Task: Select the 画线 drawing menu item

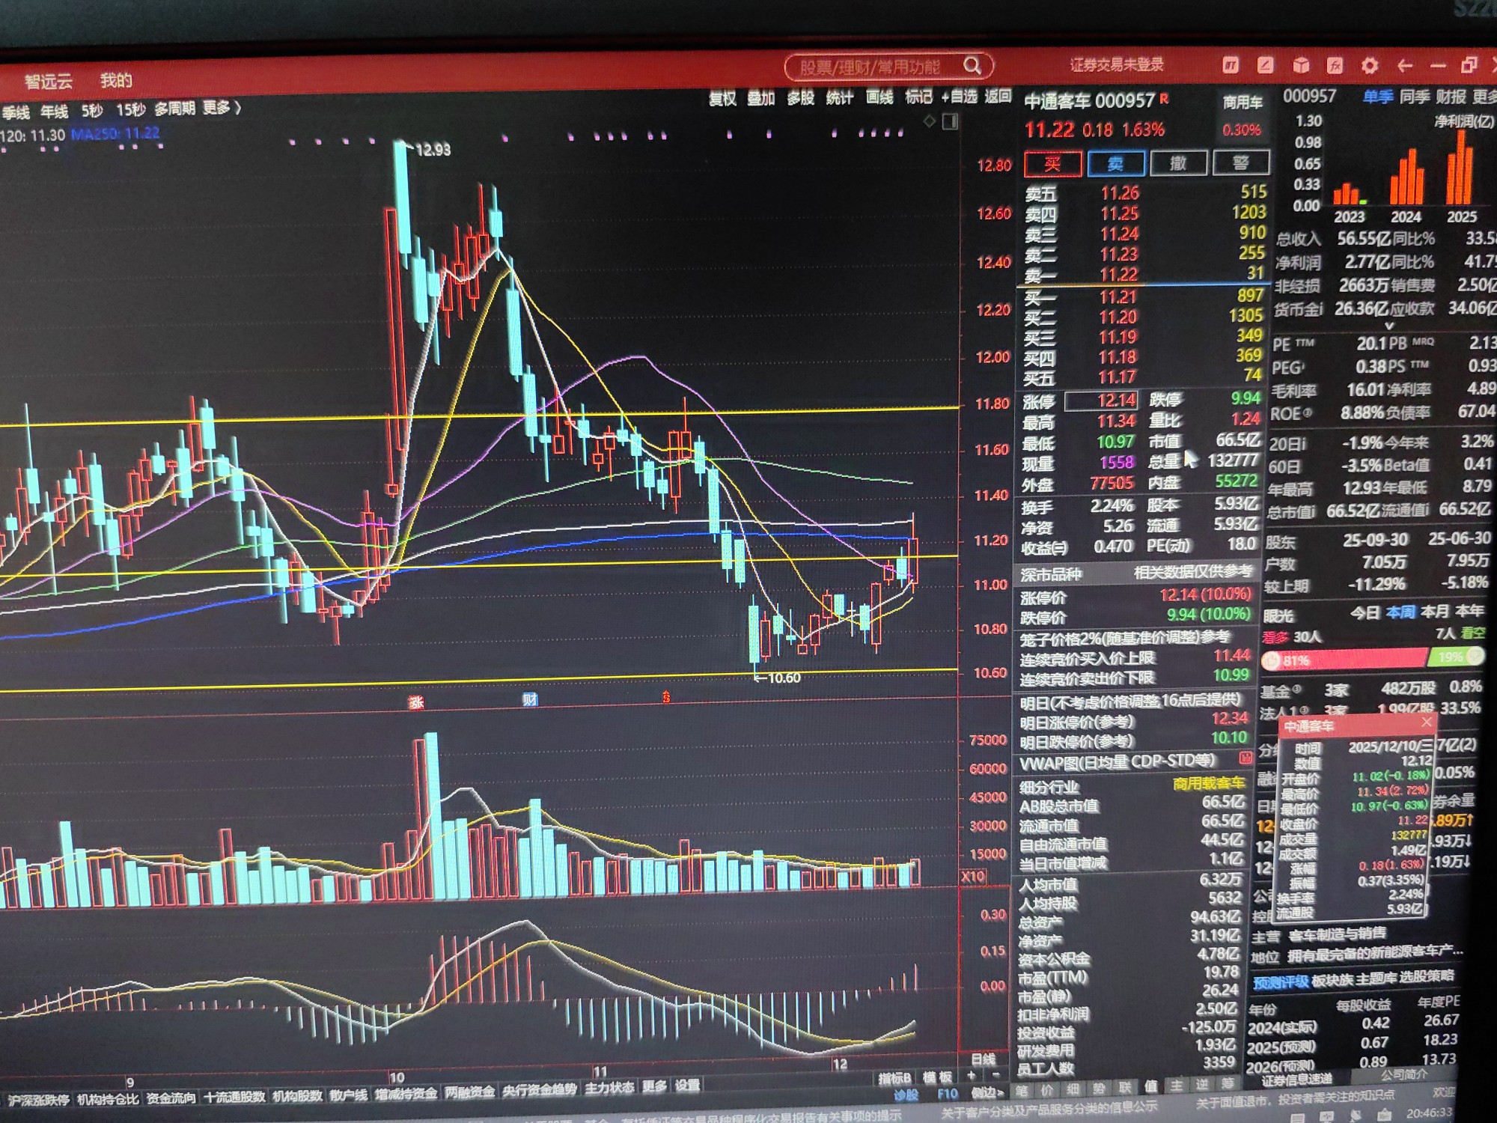Action: pyautogui.click(x=879, y=97)
